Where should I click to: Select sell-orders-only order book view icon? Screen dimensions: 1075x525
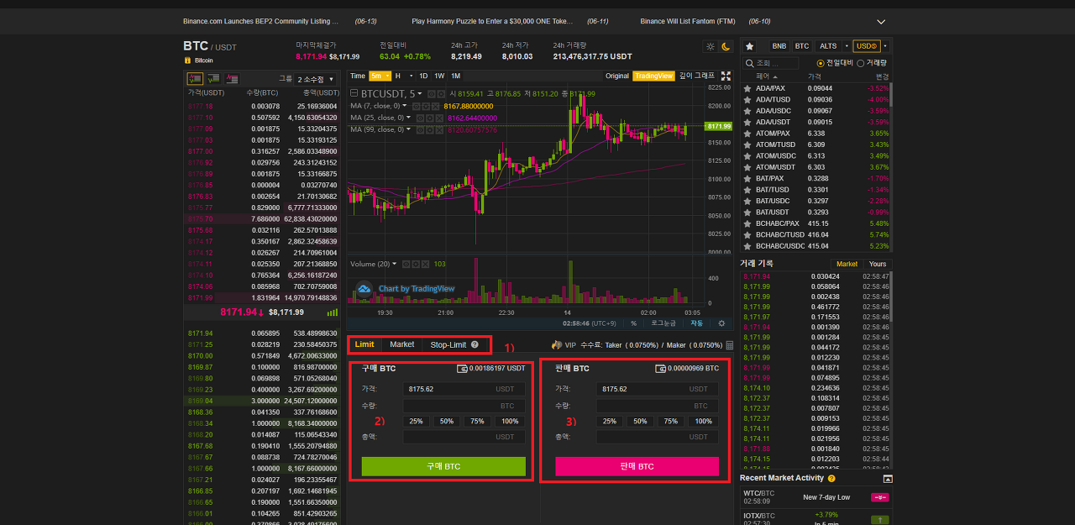232,78
